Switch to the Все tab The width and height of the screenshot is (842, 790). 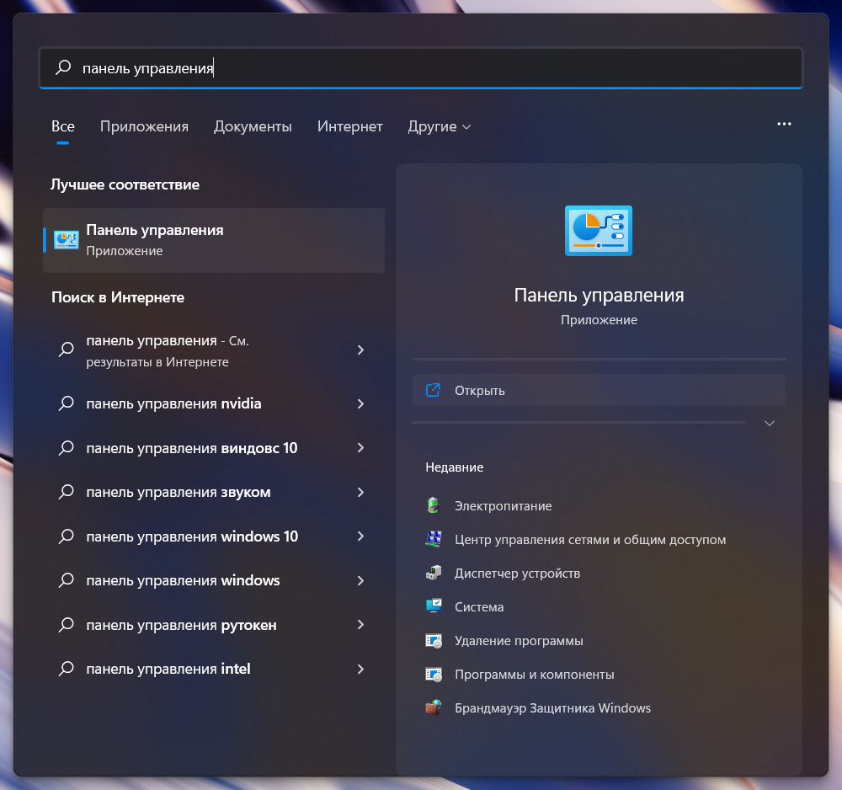(x=63, y=126)
